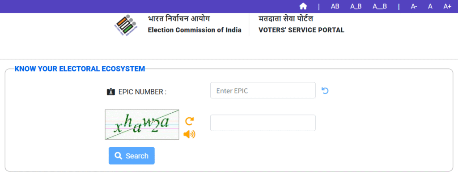This screenshot has height=183, width=458.
Task: Increase font size with A+
Action: tap(447, 6)
